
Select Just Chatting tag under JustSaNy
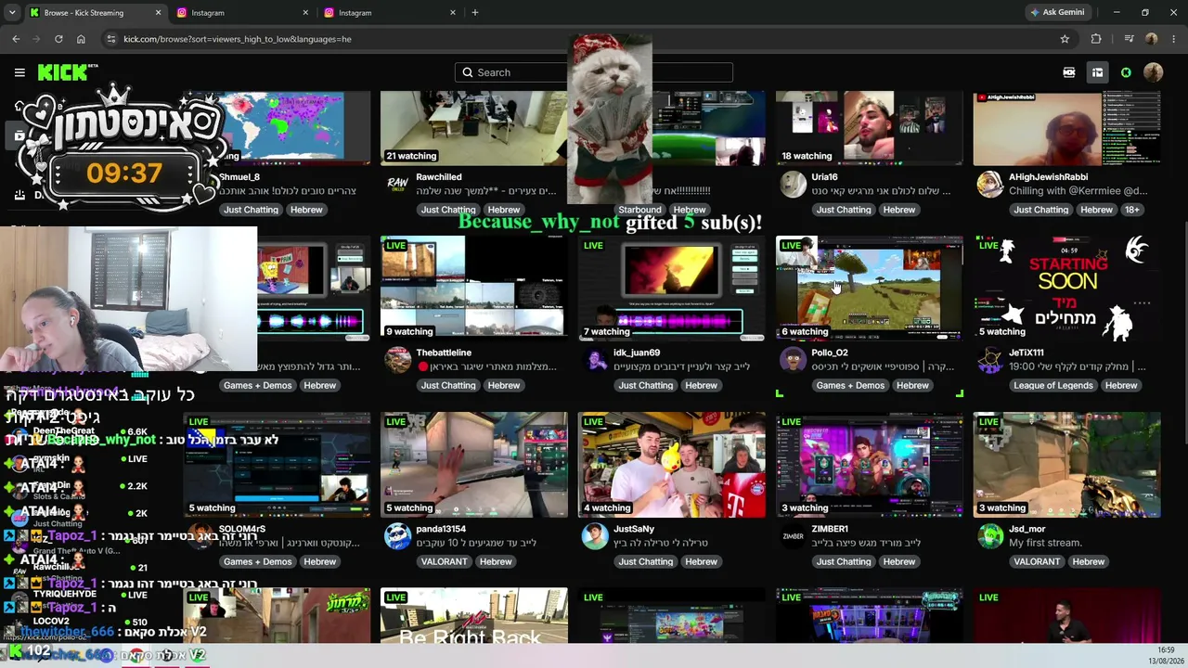646,562
